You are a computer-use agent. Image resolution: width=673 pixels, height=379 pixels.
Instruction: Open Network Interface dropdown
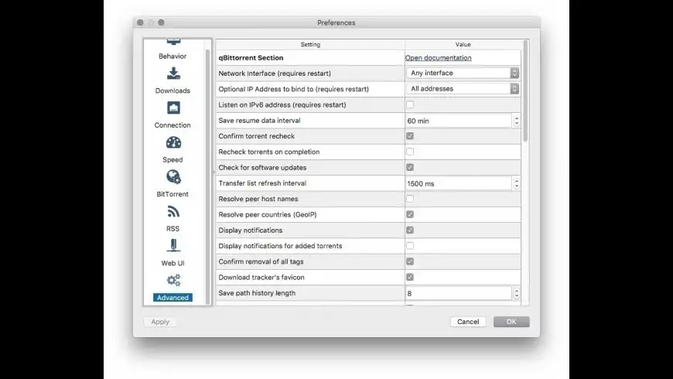pyautogui.click(x=463, y=73)
